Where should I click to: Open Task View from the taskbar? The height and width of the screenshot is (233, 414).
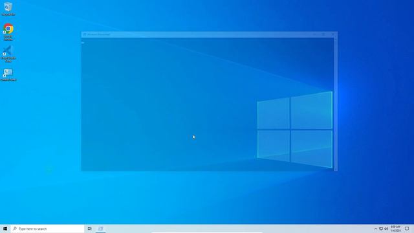pyautogui.click(x=90, y=228)
